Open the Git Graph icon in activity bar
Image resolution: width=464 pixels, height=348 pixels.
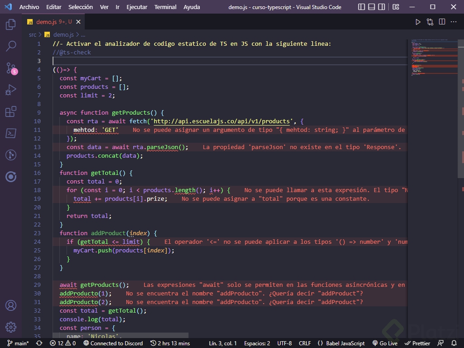coord(11,155)
